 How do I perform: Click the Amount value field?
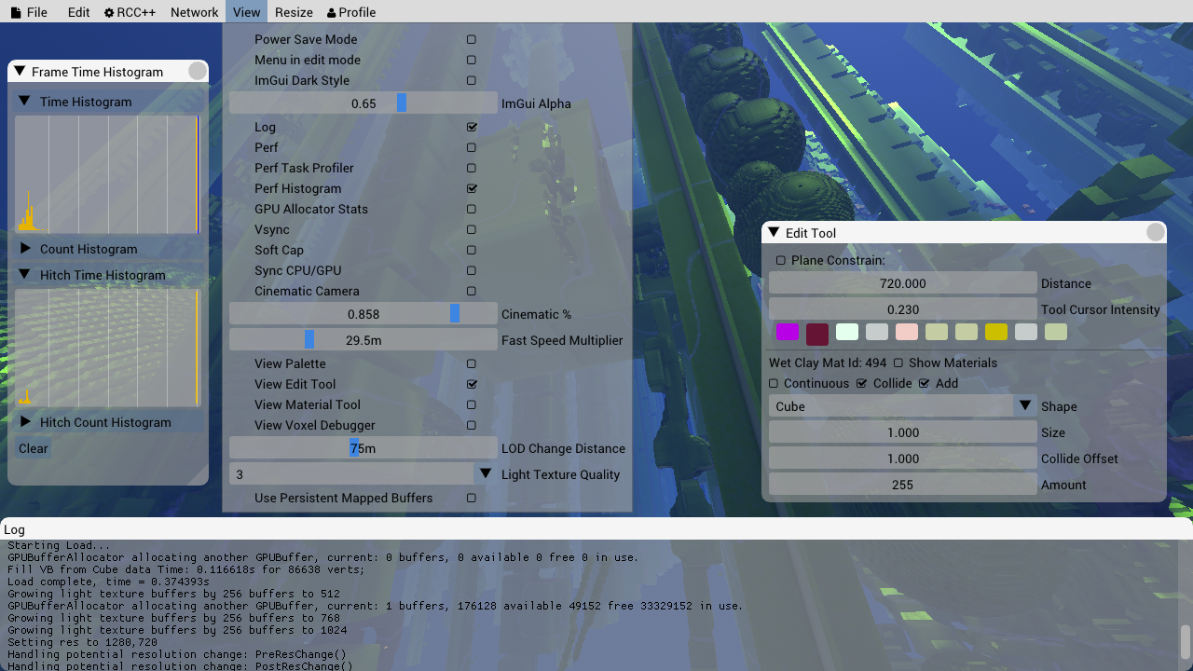(903, 485)
